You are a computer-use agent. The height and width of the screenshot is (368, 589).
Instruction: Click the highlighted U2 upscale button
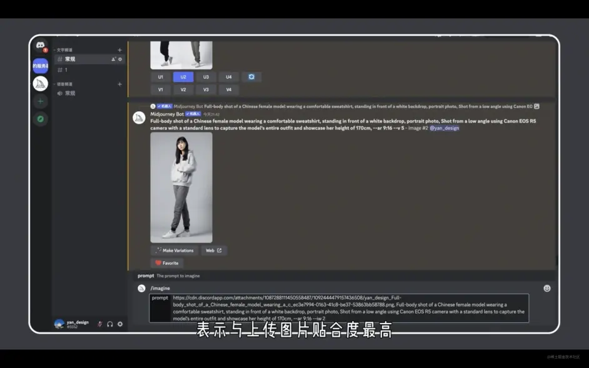click(x=183, y=77)
